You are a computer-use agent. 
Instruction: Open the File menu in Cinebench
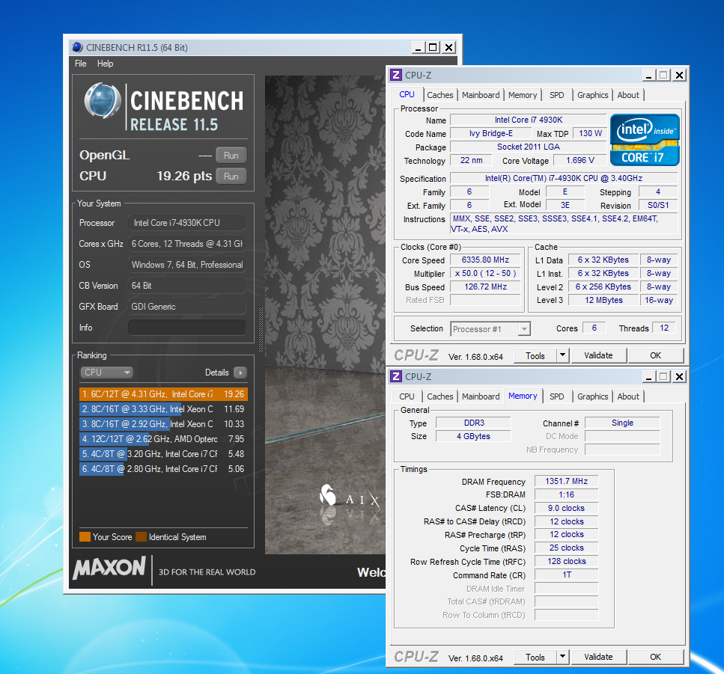pos(81,64)
